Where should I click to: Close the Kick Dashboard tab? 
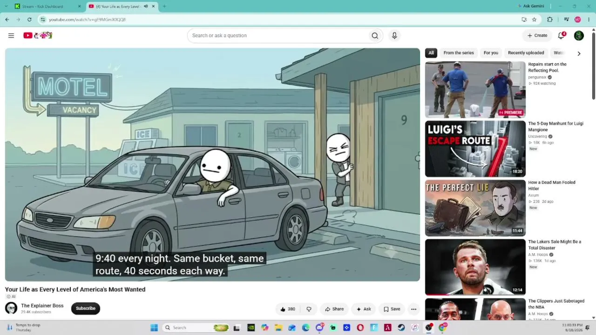click(x=79, y=7)
